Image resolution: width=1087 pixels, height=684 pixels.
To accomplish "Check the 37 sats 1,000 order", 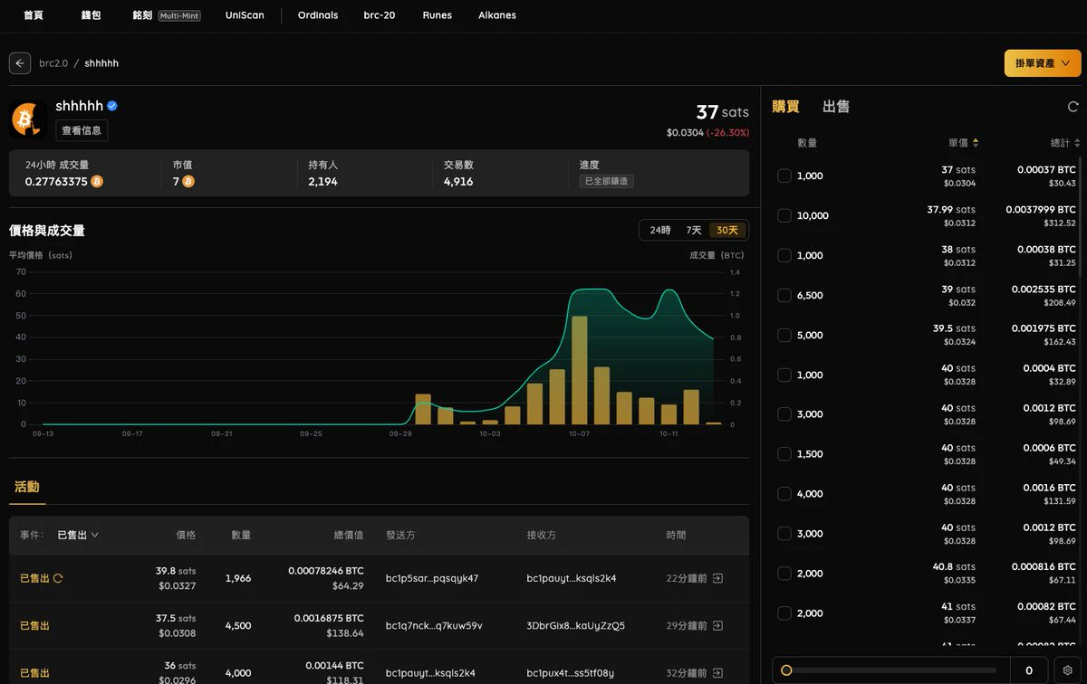I will (x=784, y=176).
